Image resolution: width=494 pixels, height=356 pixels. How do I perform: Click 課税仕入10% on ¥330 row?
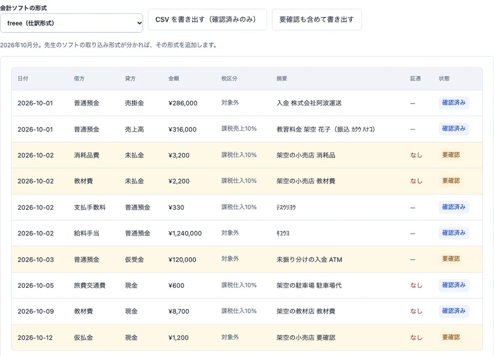(x=239, y=207)
